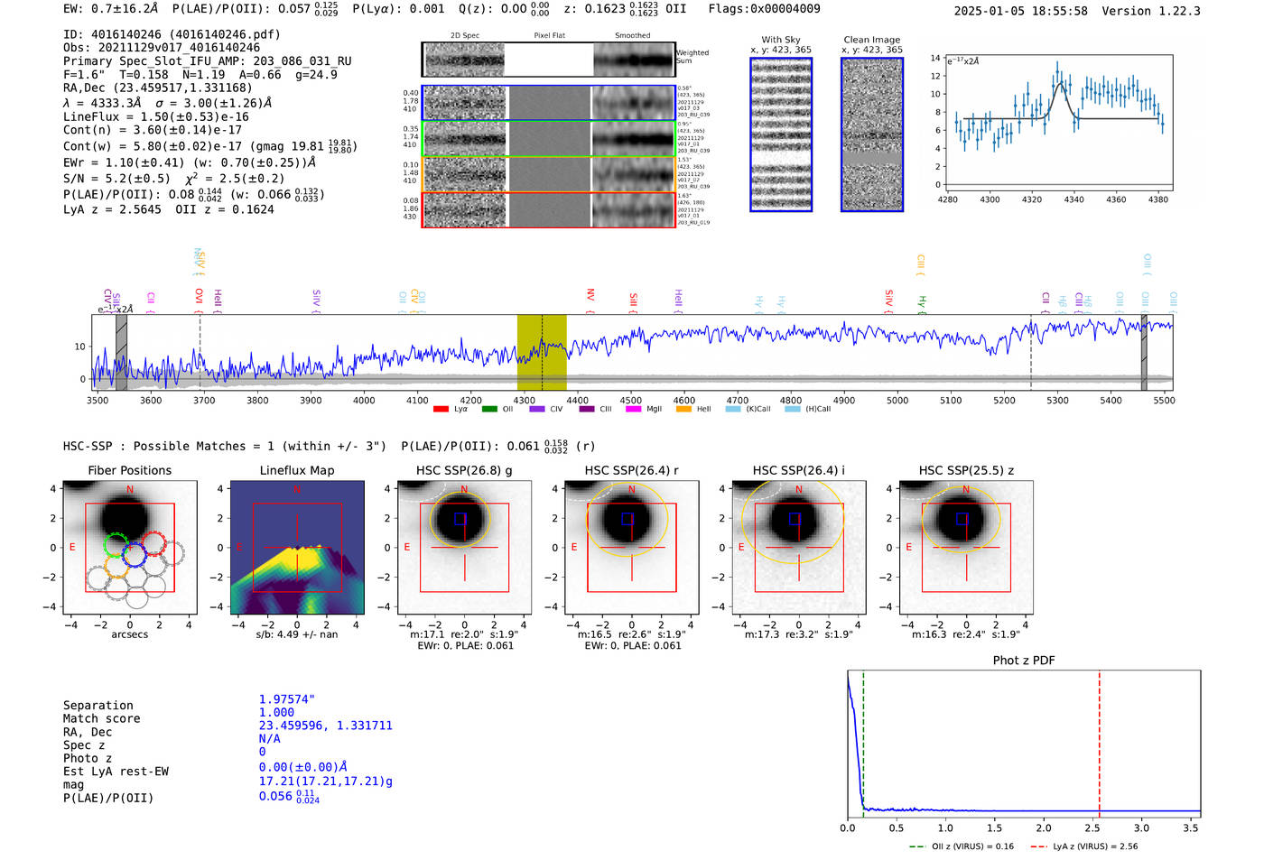Image resolution: width=1264 pixels, height=860 pixels.
Task: Pick the CIII legend color swatch
Action: click(587, 409)
